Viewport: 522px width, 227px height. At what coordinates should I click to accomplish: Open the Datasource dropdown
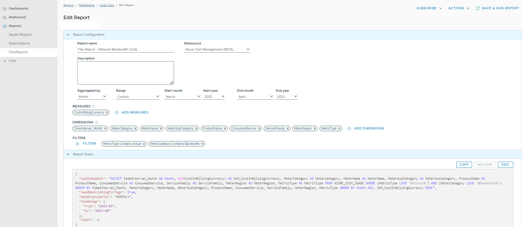217,49
